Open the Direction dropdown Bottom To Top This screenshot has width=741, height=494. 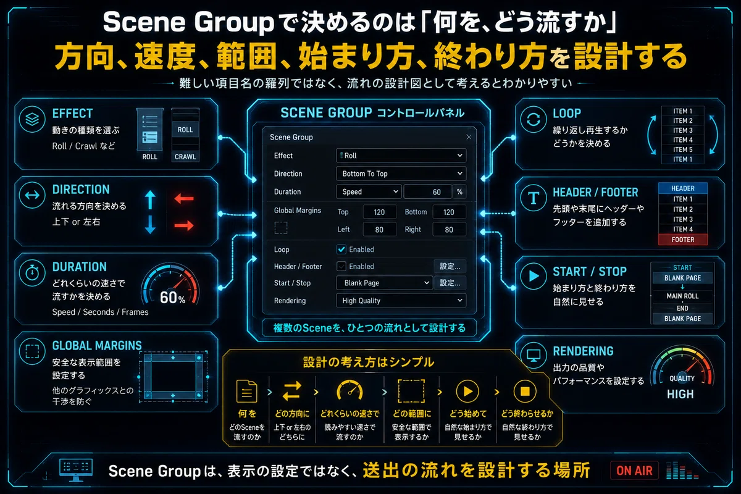pos(401,174)
